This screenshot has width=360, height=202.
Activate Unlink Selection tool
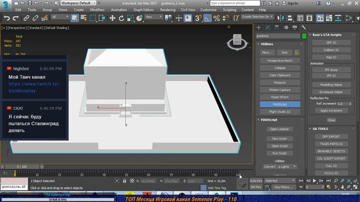pyautogui.click(x=35, y=18)
